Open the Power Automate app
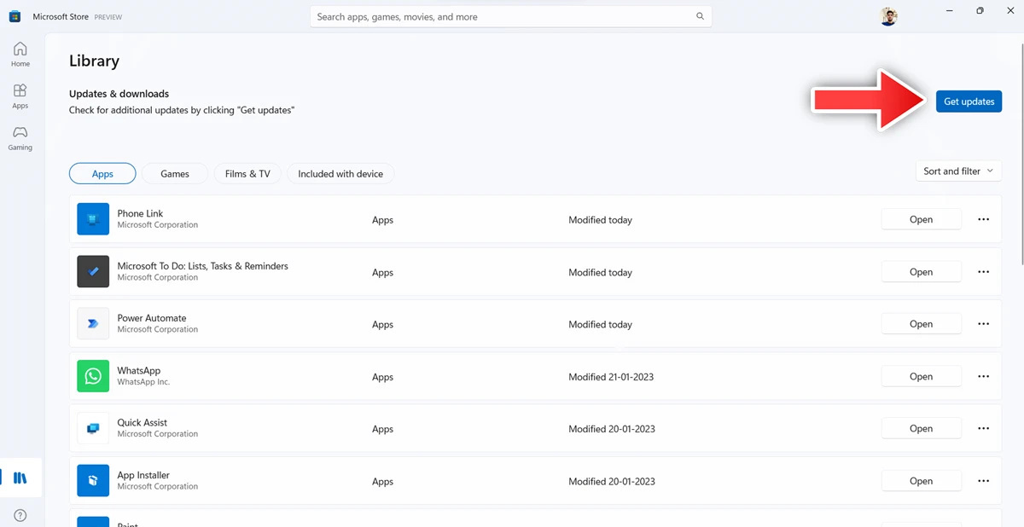 point(921,324)
